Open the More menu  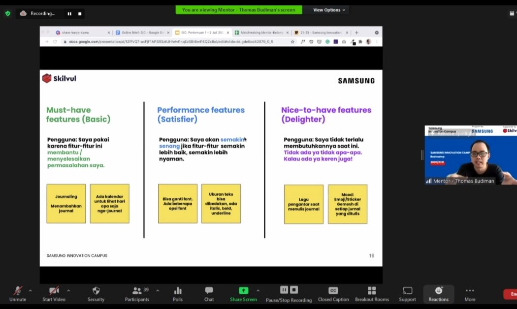[470, 291]
